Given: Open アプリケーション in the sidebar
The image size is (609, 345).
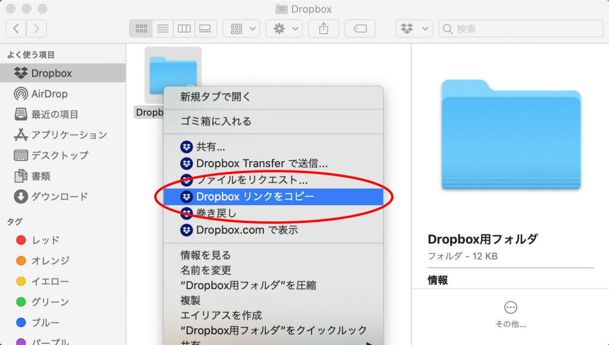Looking at the screenshot, I should click(x=63, y=135).
